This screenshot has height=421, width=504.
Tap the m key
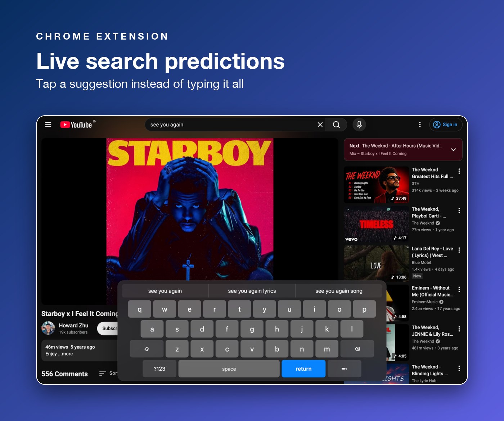[x=327, y=349]
